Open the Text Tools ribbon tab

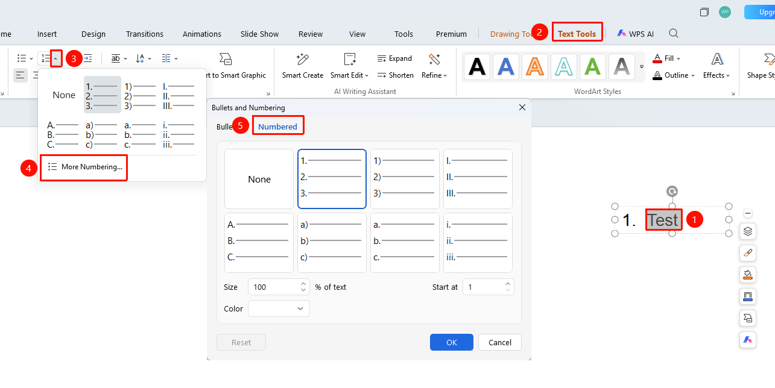(577, 34)
